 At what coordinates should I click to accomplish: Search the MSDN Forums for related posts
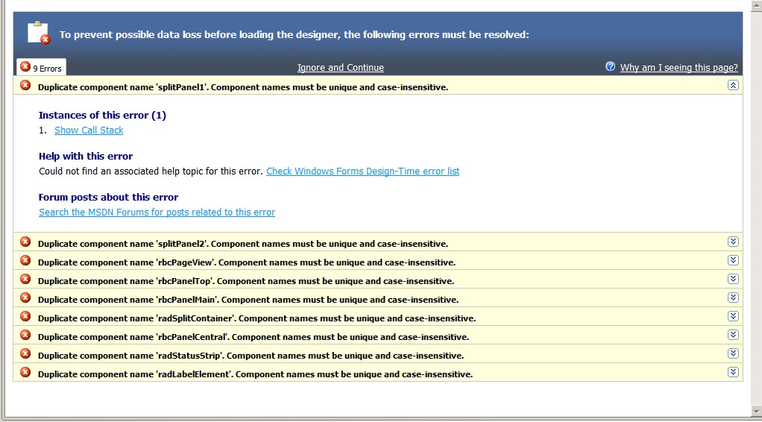tap(157, 212)
